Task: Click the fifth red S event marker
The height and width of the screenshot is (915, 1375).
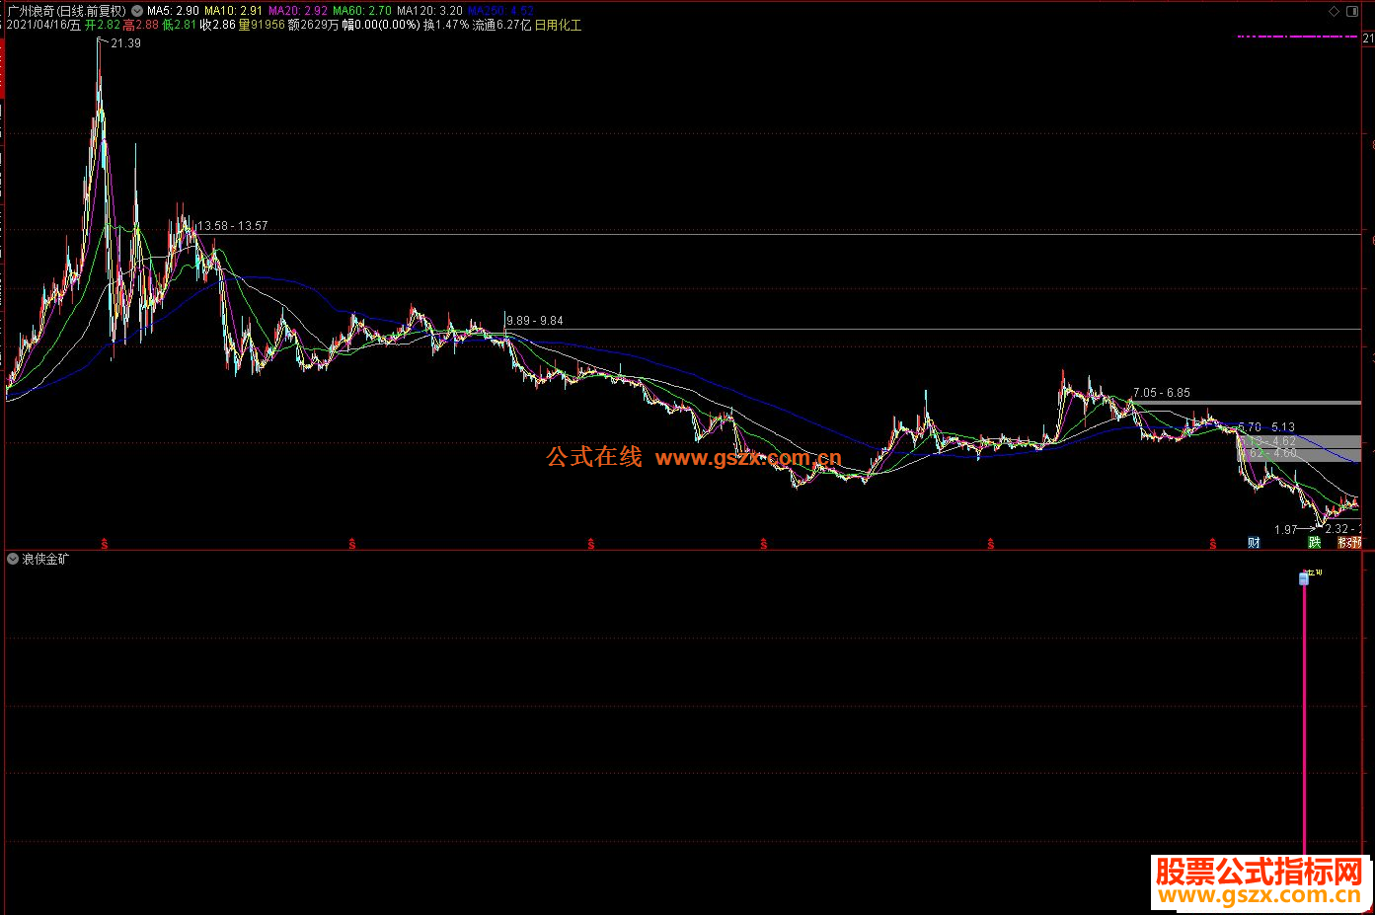Action: pyautogui.click(x=991, y=544)
